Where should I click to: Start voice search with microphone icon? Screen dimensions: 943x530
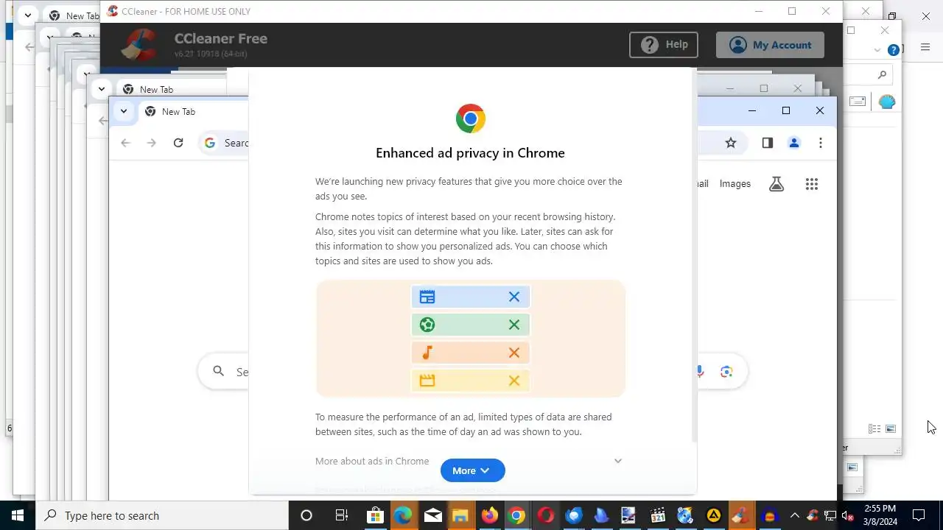click(x=700, y=372)
